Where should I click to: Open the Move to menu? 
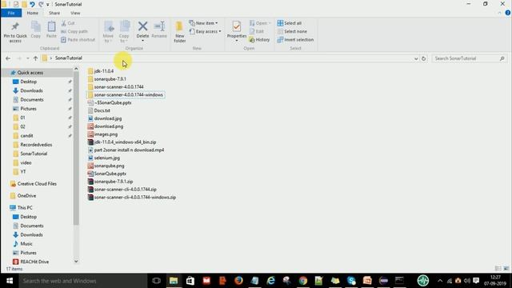tap(109, 32)
